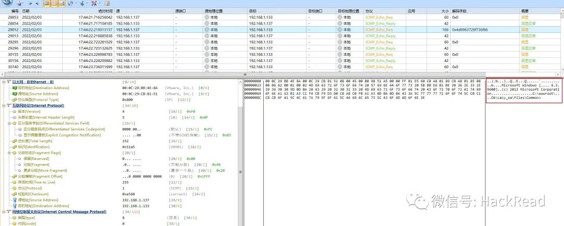Collapse the Ethernet II tree node
Viewport: 564px width, 226px height.
(4, 82)
